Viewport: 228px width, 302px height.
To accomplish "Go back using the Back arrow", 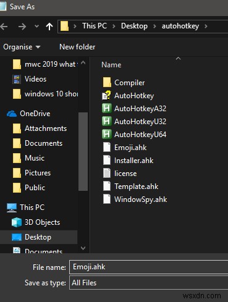I will pyautogui.click(x=4, y=27).
